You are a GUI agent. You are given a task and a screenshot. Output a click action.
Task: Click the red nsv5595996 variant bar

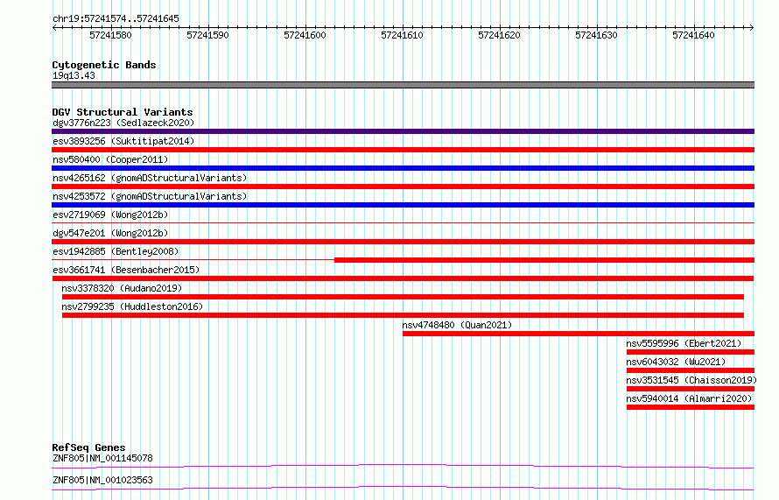point(691,352)
